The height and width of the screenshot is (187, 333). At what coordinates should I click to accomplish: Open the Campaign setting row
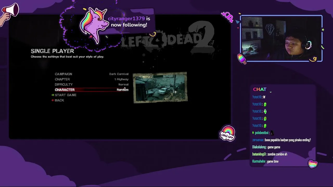(x=92, y=74)
